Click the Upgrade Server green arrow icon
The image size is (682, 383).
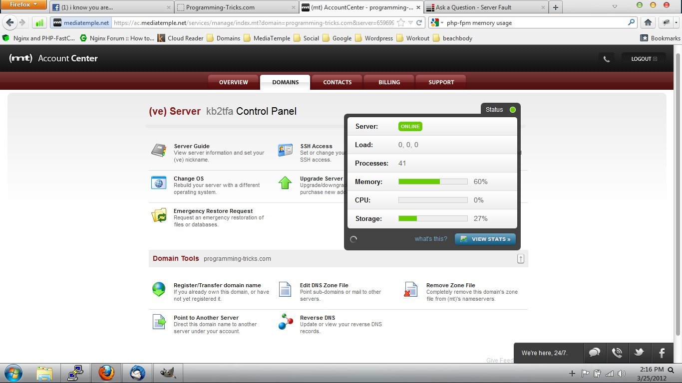pos(285,183)
